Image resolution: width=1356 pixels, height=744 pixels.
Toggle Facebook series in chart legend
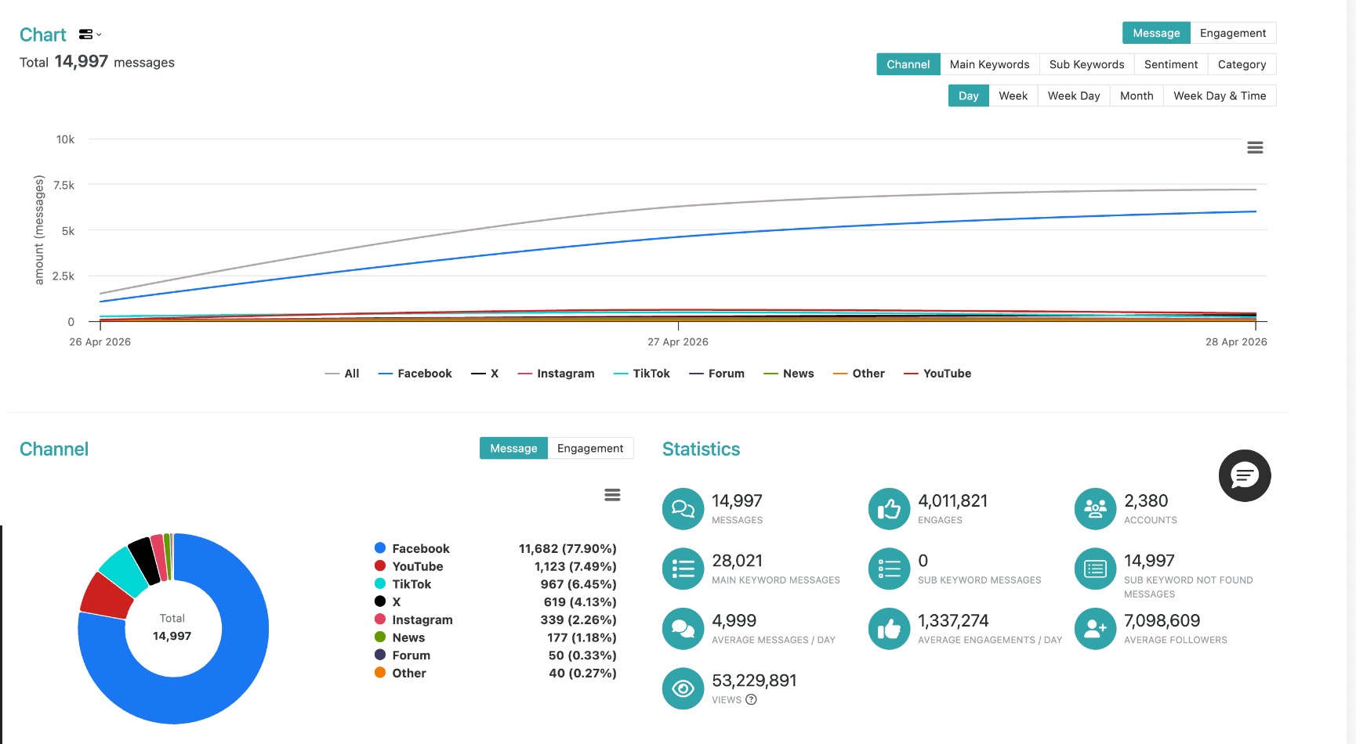tap(415, 374)
